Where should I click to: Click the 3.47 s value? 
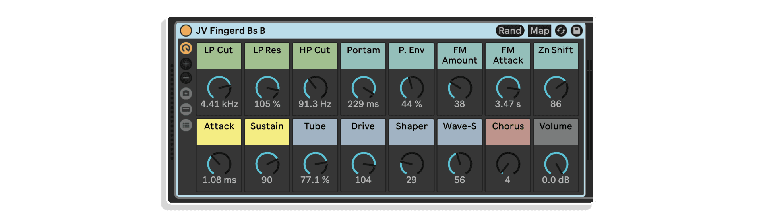(x=508, y=104)
